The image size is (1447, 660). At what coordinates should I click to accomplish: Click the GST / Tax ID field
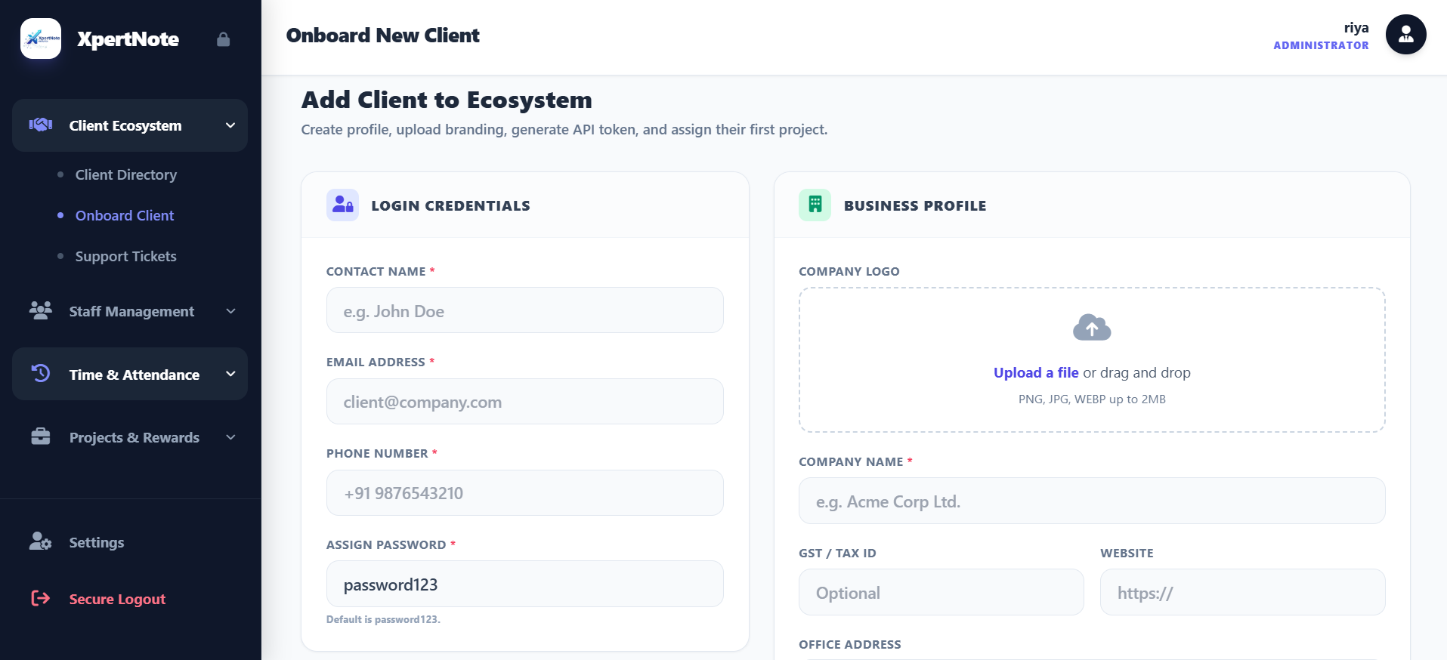tap(941, 592)
